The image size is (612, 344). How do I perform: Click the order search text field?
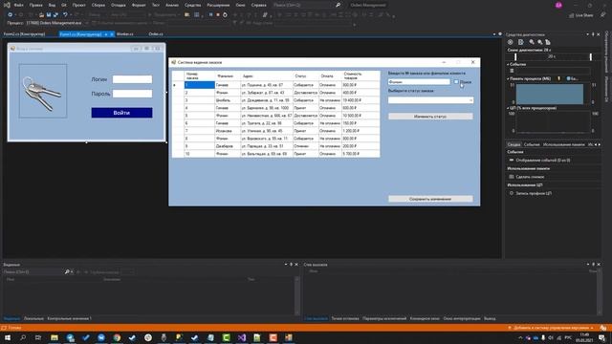pyautogui.click(x=419, y=82)
